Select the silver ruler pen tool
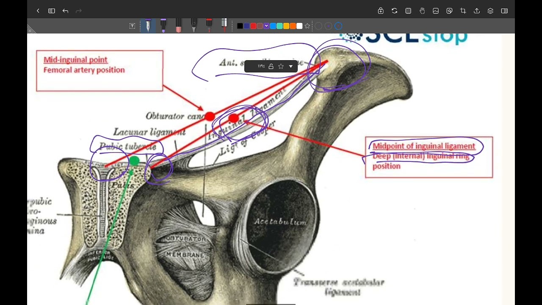 224,25
